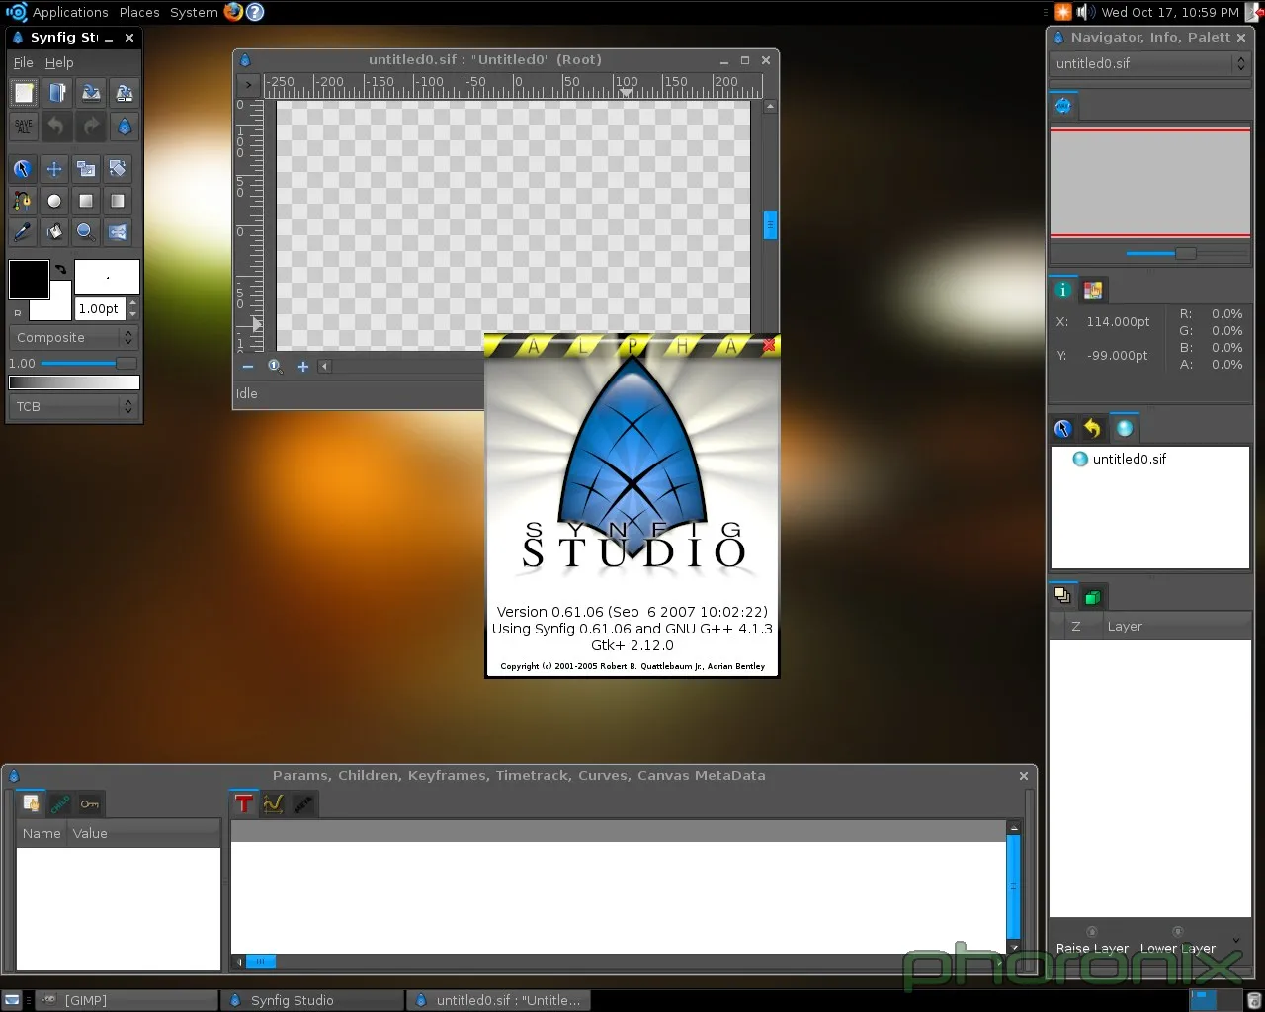Open the Help menu
The image size is (1265, 1012).
point(59,62)
